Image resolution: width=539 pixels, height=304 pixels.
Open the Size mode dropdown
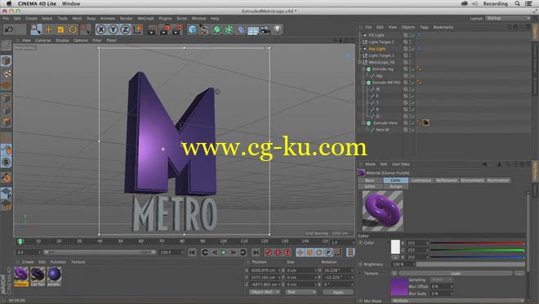(x=301, y=292)
